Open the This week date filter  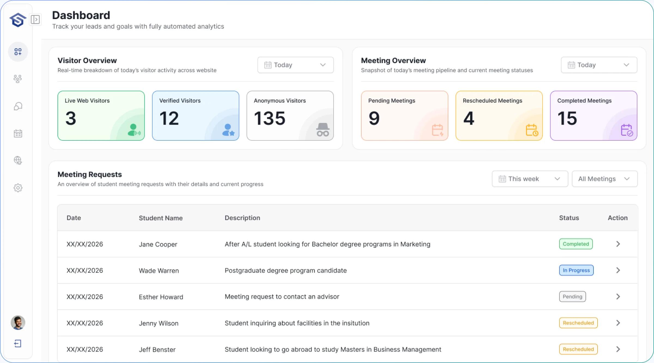pyautogui.click(x=530, y=179)
